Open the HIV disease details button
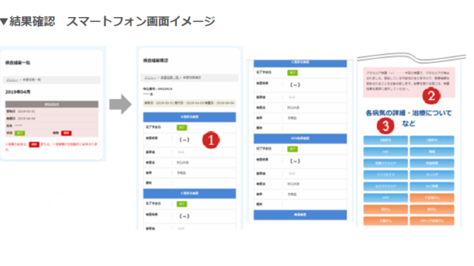The height and width of the screenshot is (266, 474). pos(385,151)
